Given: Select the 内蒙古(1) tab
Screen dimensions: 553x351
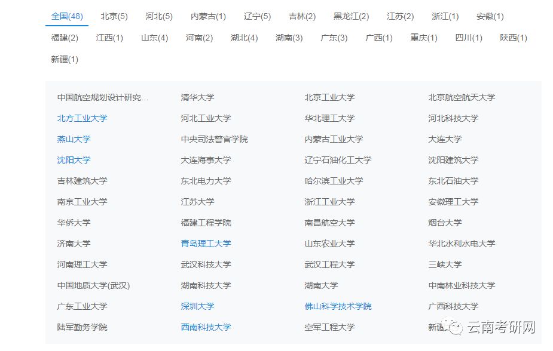Looking at the screenshot, I should [x=208, y=16].
